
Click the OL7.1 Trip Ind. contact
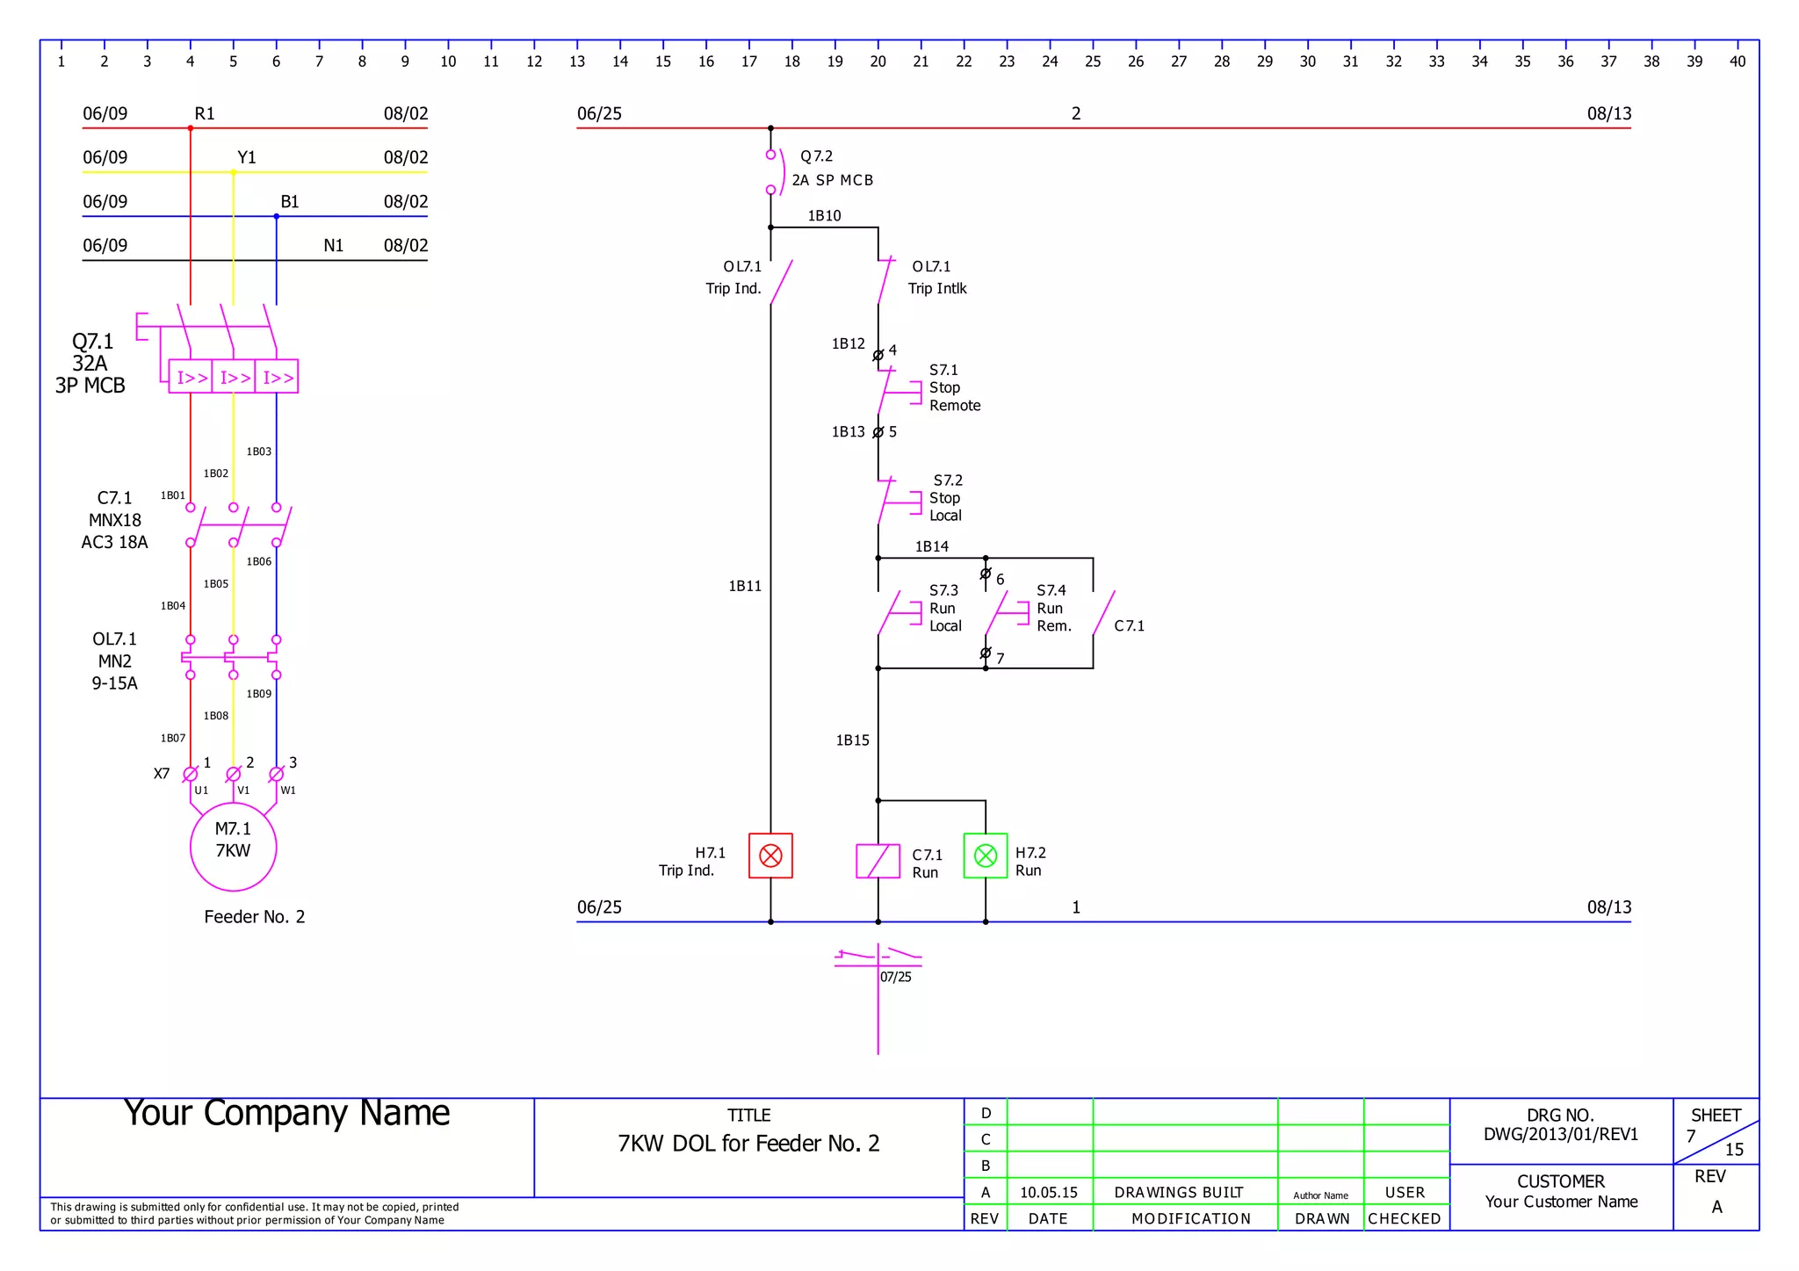click(x=781, y=283)
